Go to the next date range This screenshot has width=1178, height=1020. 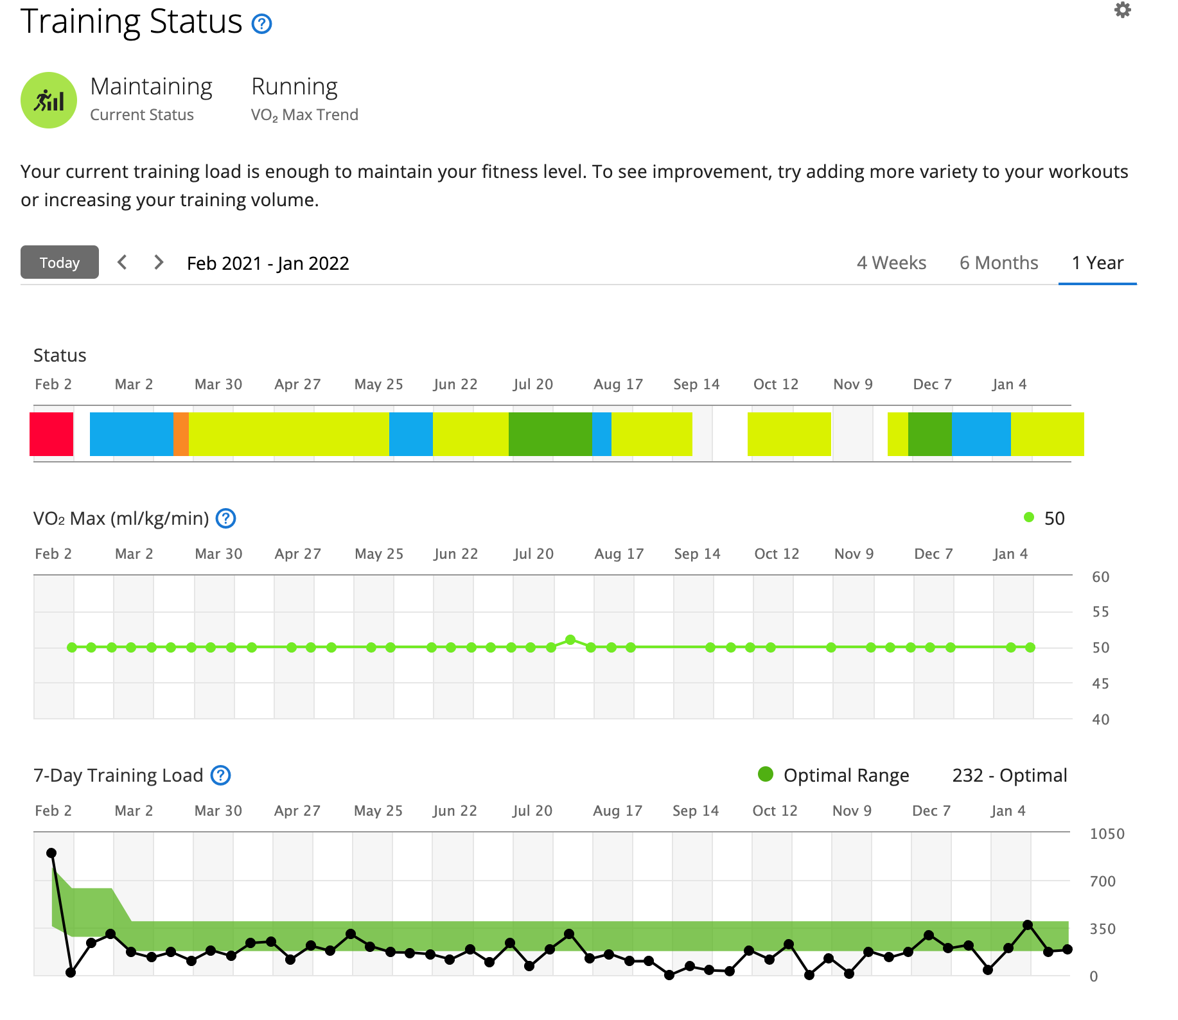point(159,263)
